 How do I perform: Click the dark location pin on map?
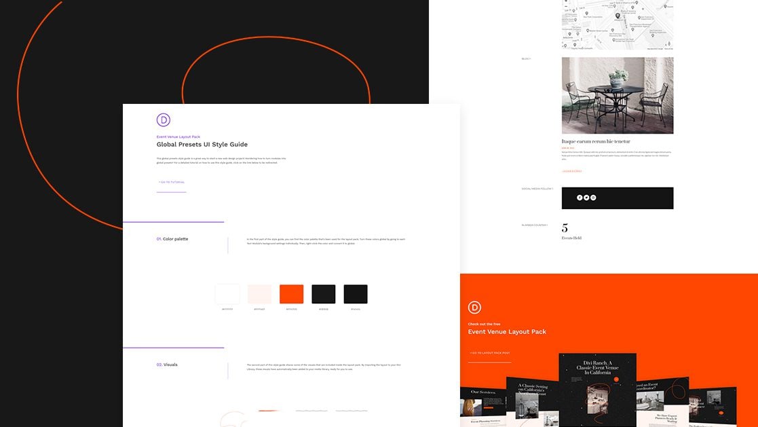618,16
